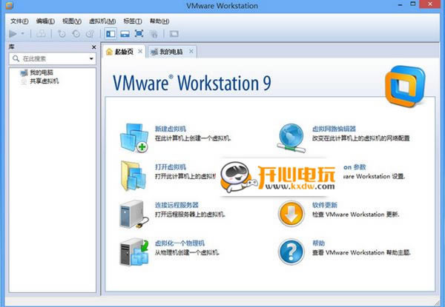The height and width of the screenshot is (307, 445).
Task: Close the 我的电脑 tab
Action: (191, 52)
